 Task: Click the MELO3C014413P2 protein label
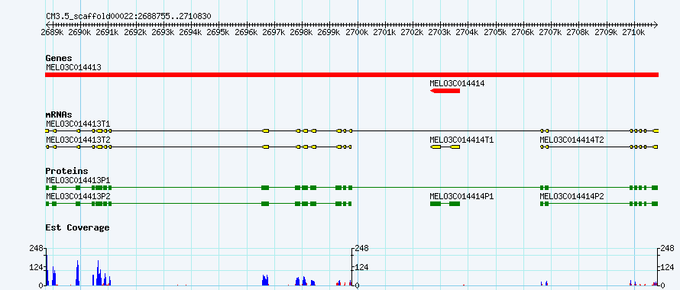click(x=78, y=197)
